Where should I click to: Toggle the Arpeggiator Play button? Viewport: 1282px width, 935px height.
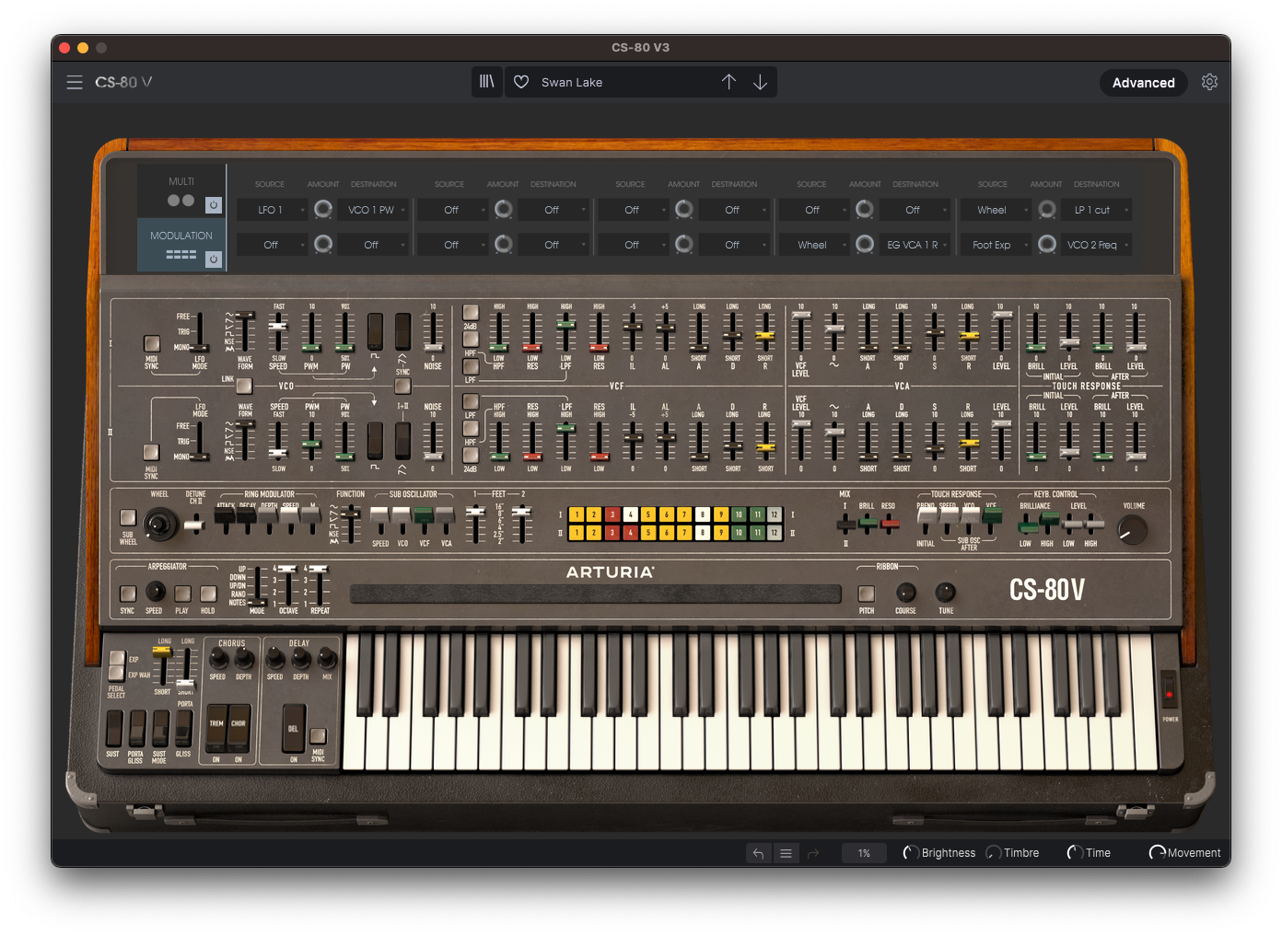182,594
